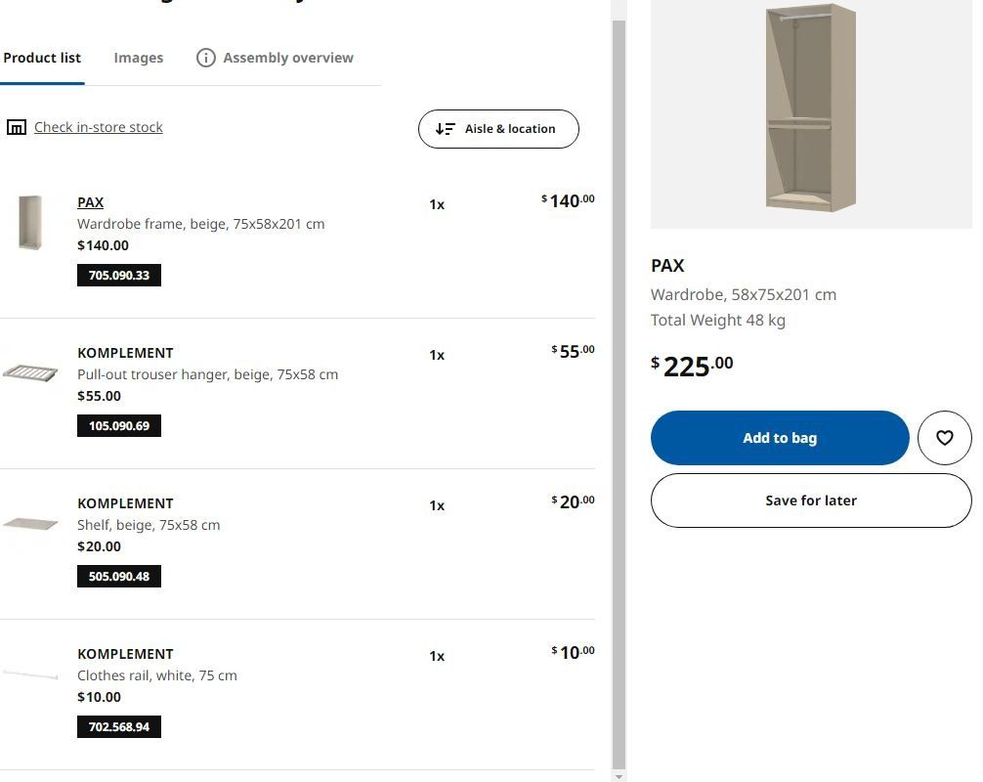Click the Add to bag button

tap(779, 437)
